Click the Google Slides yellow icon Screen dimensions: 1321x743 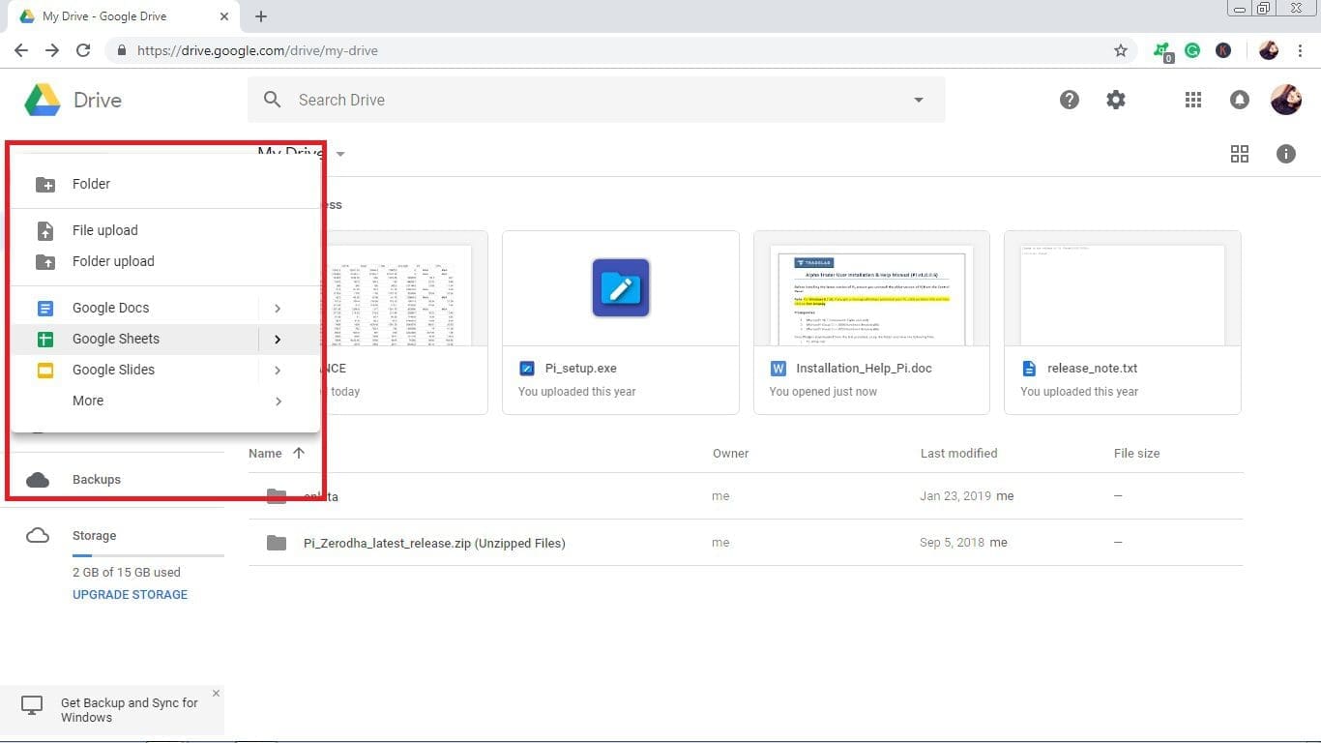[x=45, y=370]
